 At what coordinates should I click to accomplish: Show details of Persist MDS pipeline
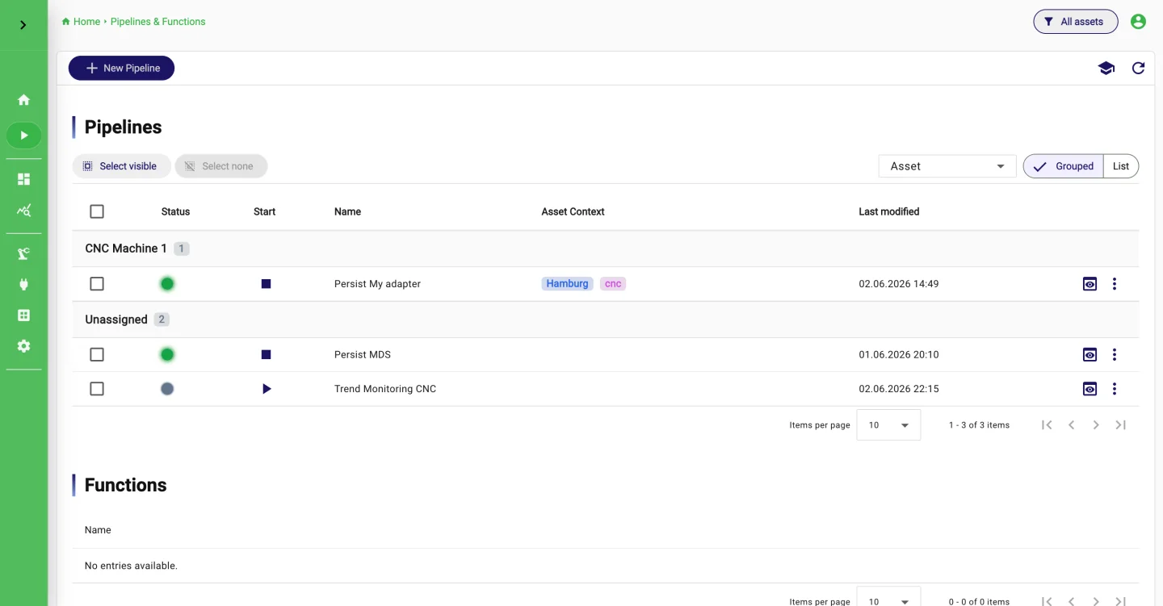coord(1090,354)
